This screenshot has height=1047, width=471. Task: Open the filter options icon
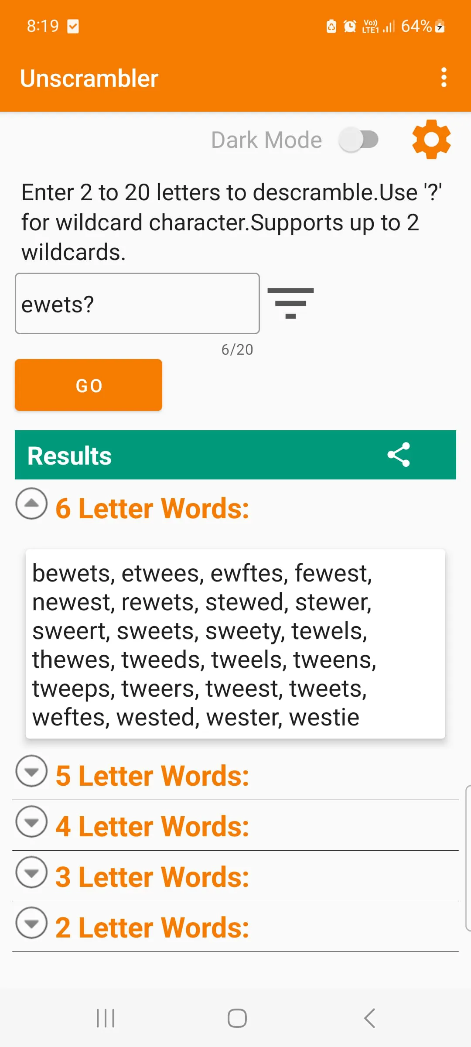tap(290, 303)
